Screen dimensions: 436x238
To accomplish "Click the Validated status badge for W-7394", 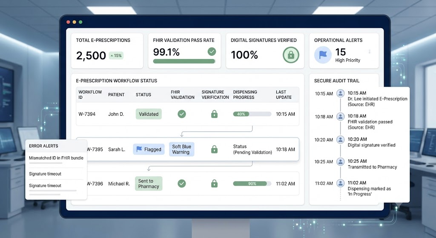I will [149, 114].
